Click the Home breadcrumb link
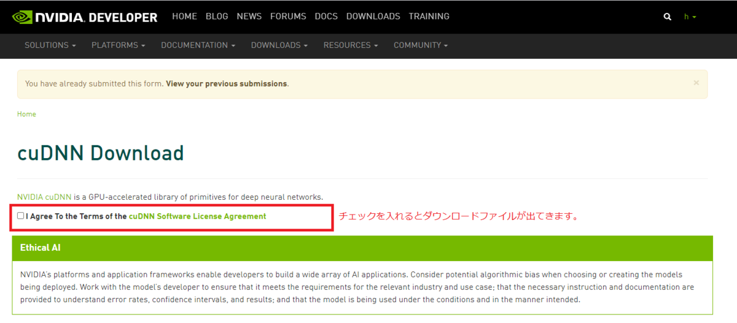The width and height of the screenshot is (737, 323). pos(26,114)
